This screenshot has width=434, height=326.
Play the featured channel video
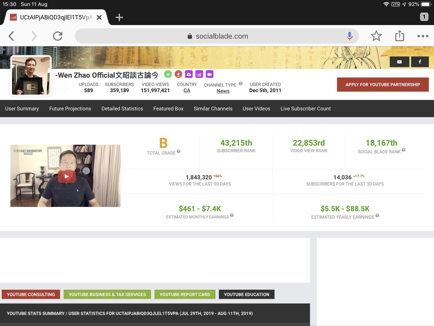pyautogui.click(x=67, y=176)
